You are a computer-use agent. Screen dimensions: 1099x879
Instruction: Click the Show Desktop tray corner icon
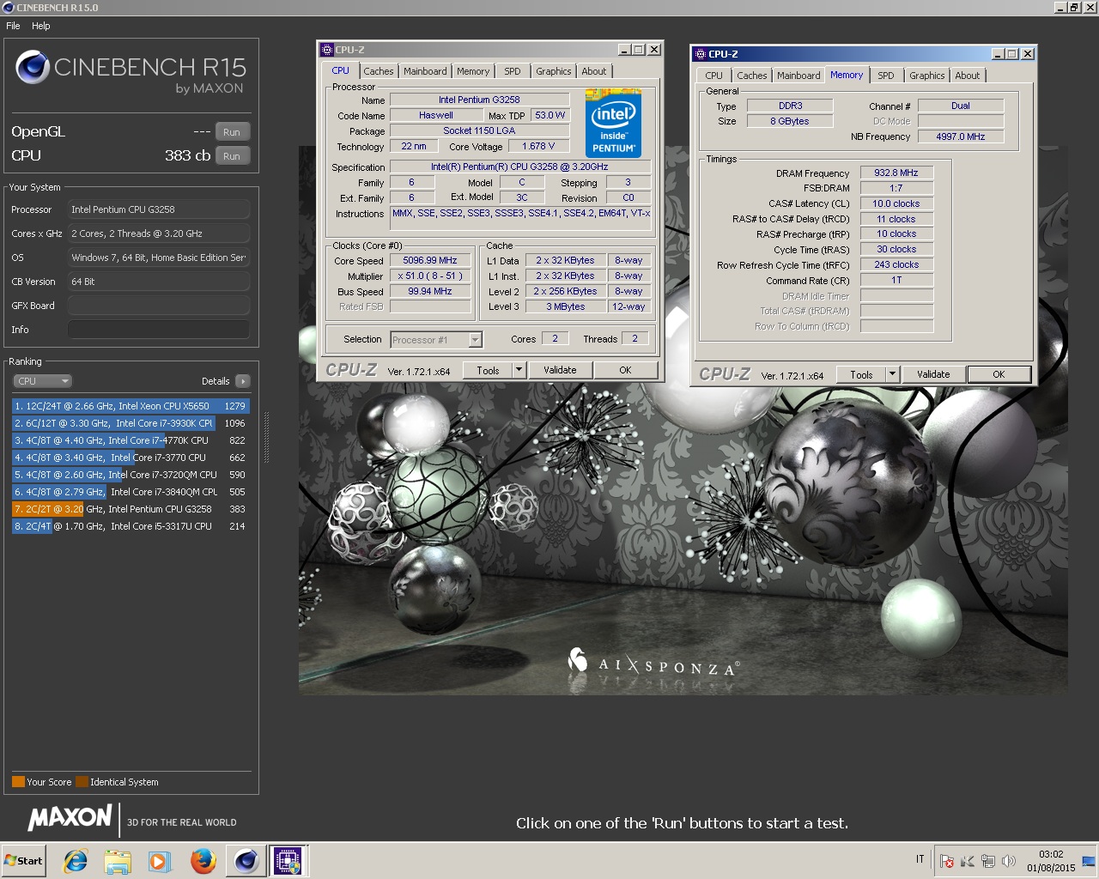tap(1089, 861)
